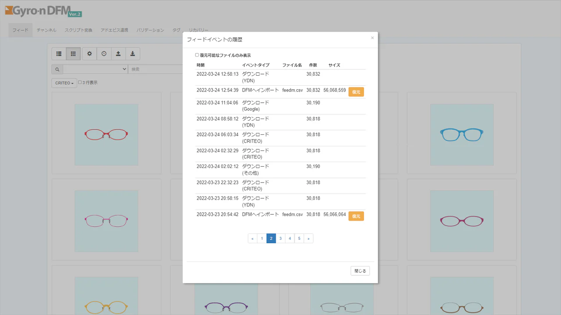Select the blue glasses product thumbnail
This screenshot has height=315, width=561.
tap(462, 134)
